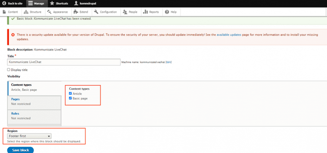
Task: Click the People icon
Action: [125, 12]
